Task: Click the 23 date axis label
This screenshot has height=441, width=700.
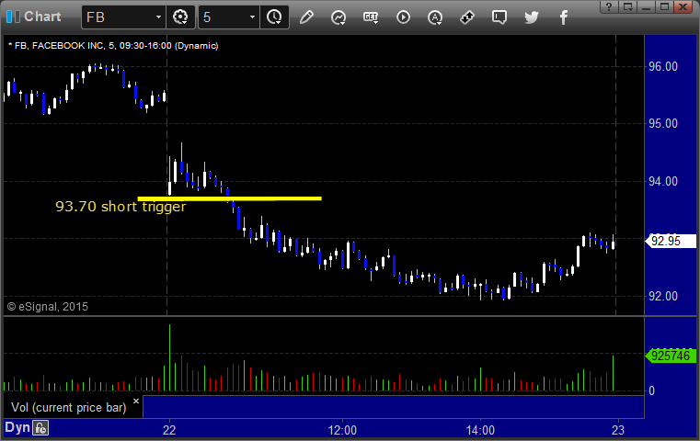Action: point(618,430)
